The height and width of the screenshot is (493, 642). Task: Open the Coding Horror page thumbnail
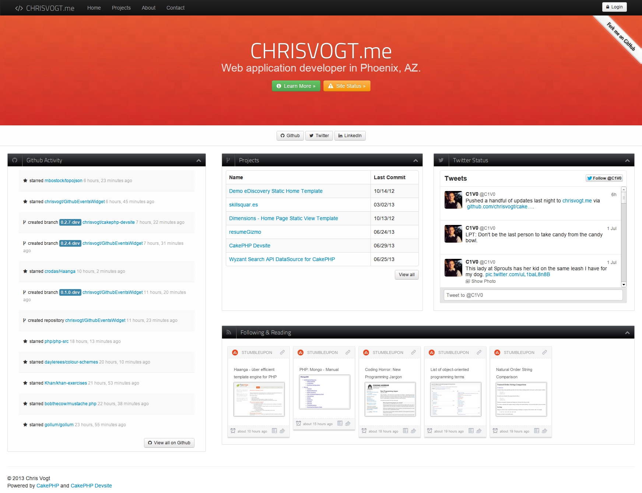point(390,399)
